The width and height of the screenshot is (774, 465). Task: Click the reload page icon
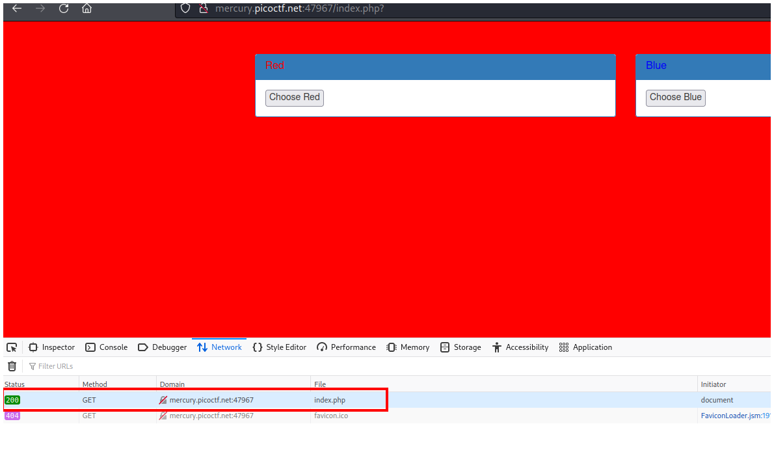[64, 8]
